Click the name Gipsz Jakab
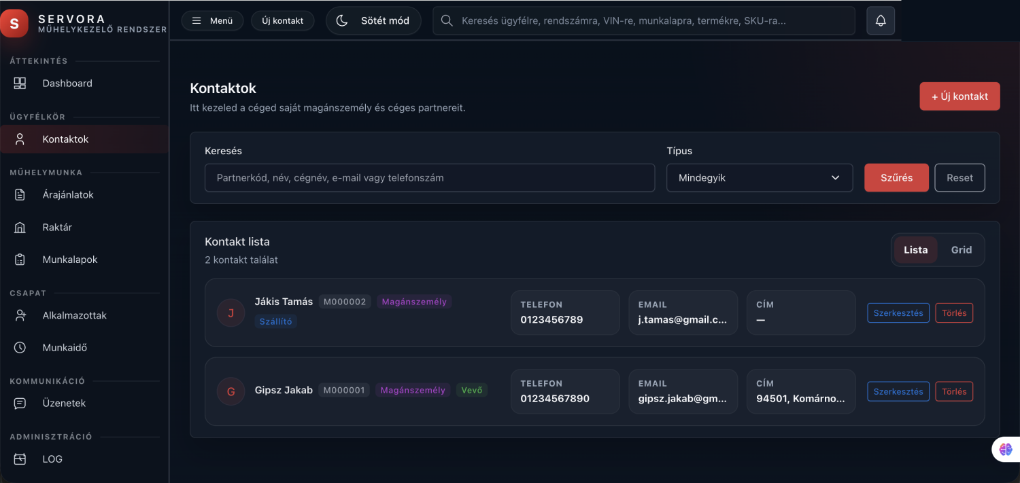 click(284, 390)
